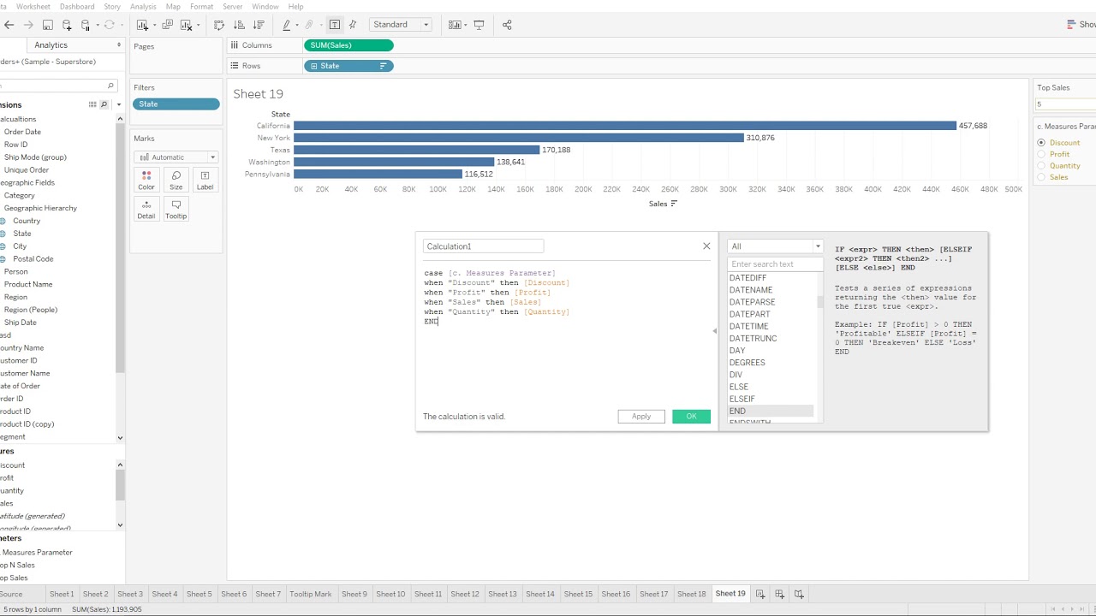Image resolution: width=1096 pixels, height=616 pixels.
Task: Select the Profit radio option
Action: [x=1041, y=154]
